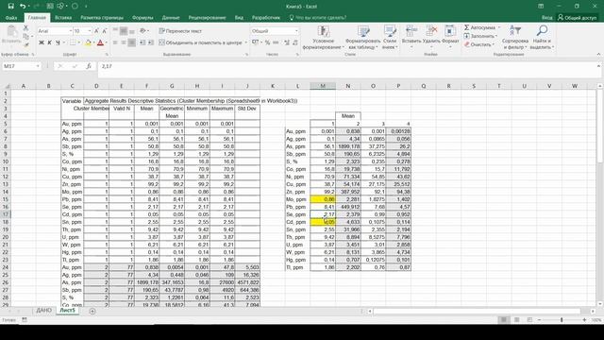Adjust the zoom slider handle
Viewport: 604px width, 340px height.
(562, 320)
